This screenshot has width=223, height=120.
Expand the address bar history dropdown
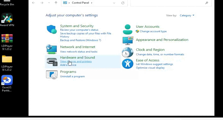tap(114, 3)
